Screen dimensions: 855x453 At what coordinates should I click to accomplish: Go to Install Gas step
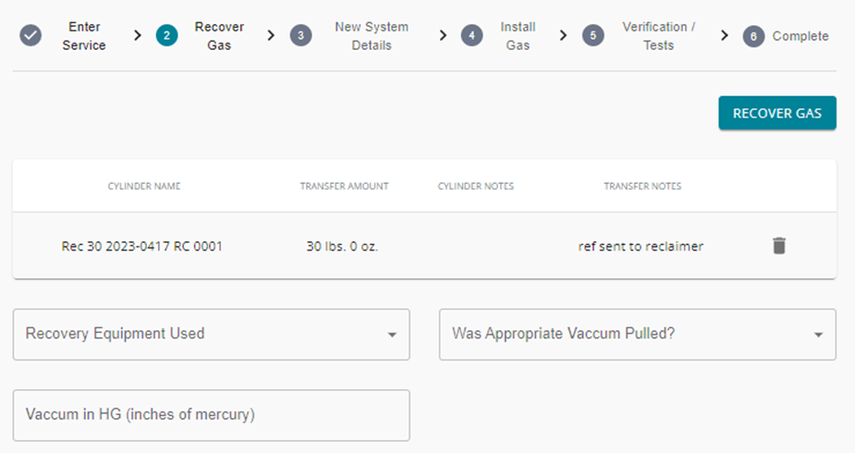(x=518, y=36)
